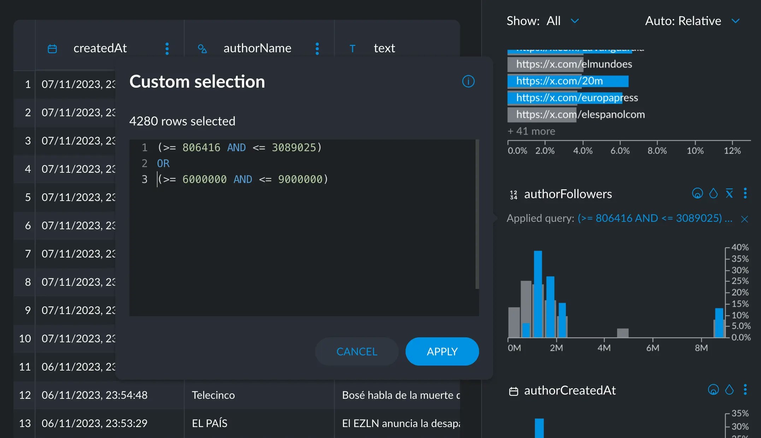This screenshot has width=761, height=438.
Task: Open the createdAt column three-dot menu
Action: click(167, 49)
